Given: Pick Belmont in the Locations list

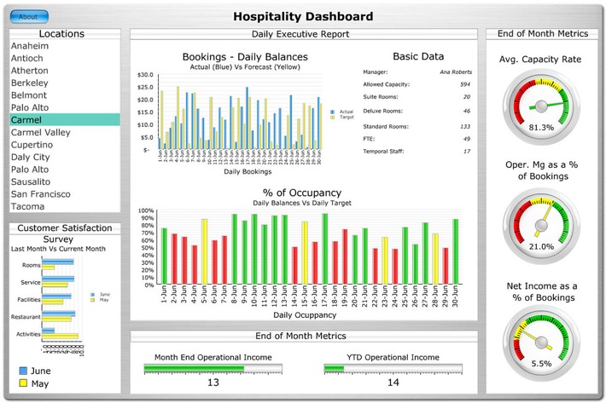Looking at the screenshot, I should click(x=65, y=95).
